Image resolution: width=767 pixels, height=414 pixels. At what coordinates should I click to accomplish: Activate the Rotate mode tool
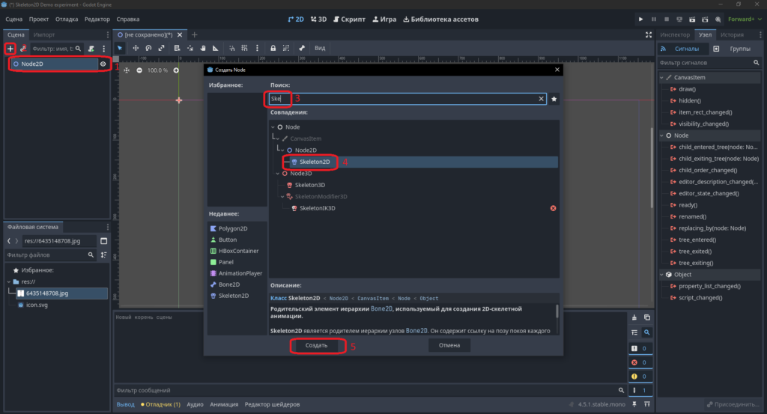coord(148,48)
